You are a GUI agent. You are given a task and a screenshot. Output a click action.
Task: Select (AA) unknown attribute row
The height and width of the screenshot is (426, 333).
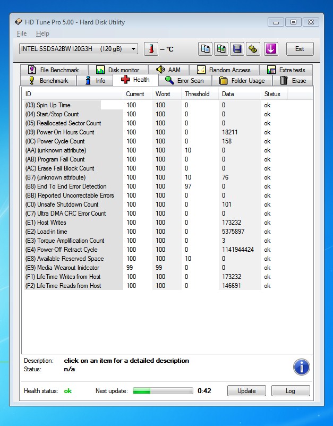pyautogui.click(x=167, y=150)
